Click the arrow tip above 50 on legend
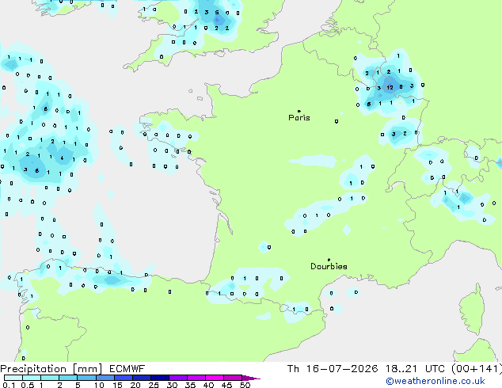 (251, 378)
